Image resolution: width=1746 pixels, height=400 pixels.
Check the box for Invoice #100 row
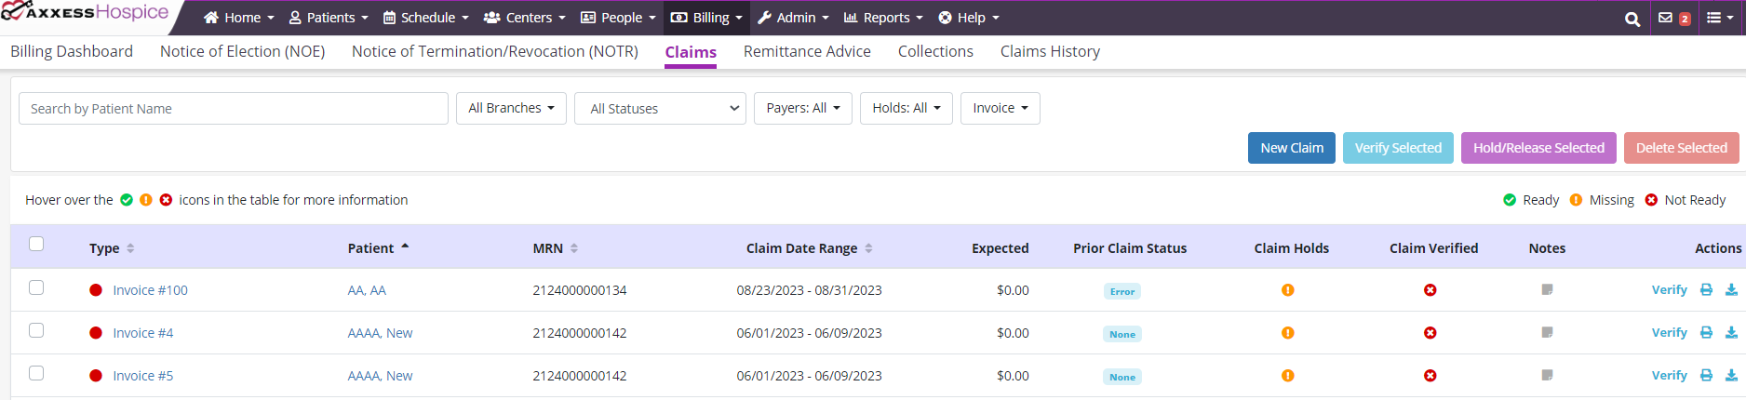[x=36, y=287]
